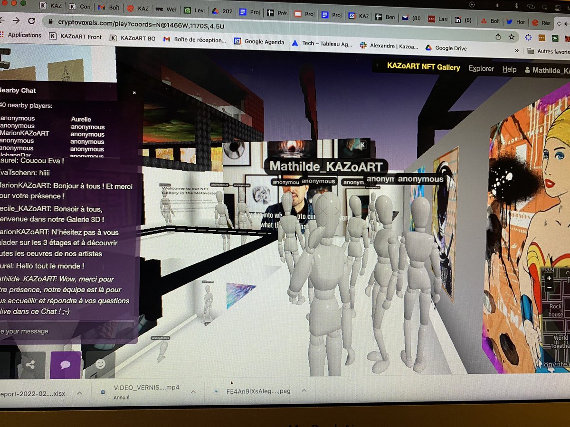The width and height of the screenshot is (570, 427).
Task: Open the Help menu
Action: [x=509, y=69]
